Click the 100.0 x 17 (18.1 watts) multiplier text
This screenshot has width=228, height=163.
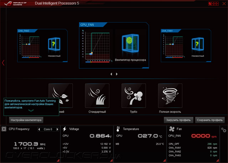pyautogui.click(x=29, y=148)
